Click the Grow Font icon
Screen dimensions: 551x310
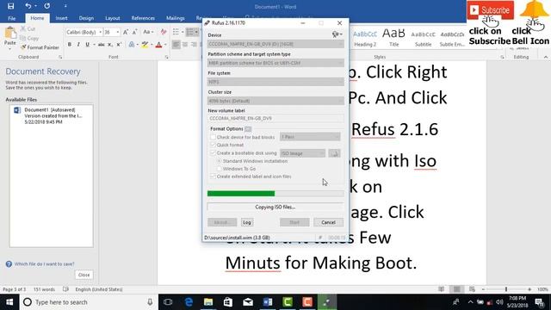point(126,32)
